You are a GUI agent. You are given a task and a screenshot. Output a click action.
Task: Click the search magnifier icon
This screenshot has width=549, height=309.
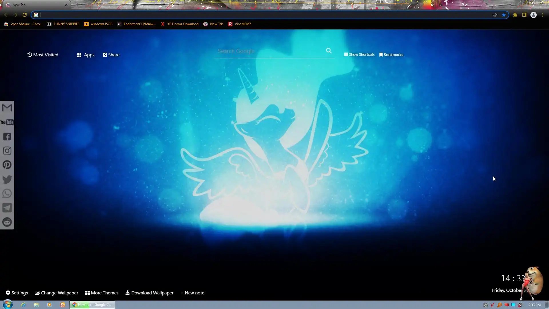point(329,51)
